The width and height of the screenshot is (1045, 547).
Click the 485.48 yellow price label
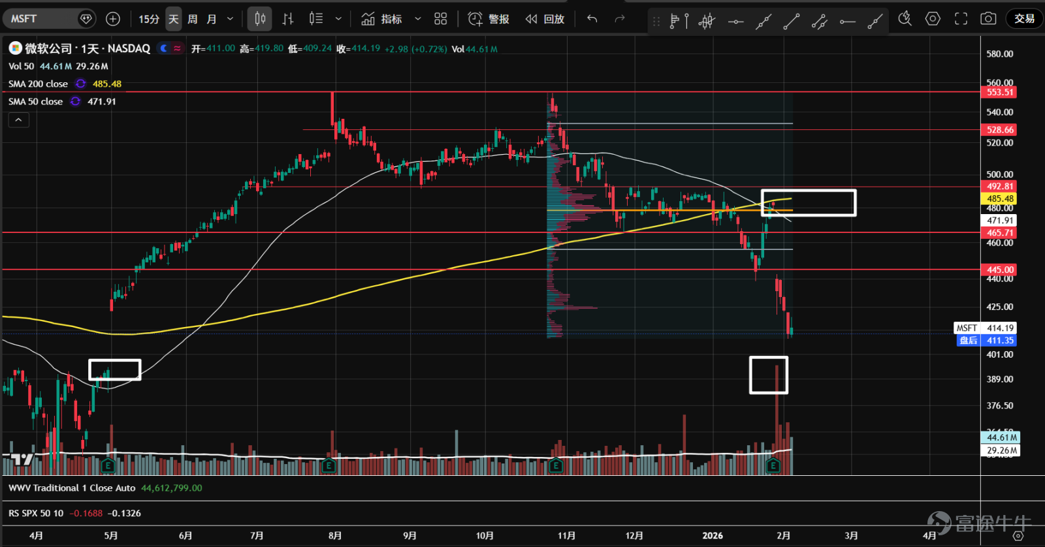click(x=999, y=198)
